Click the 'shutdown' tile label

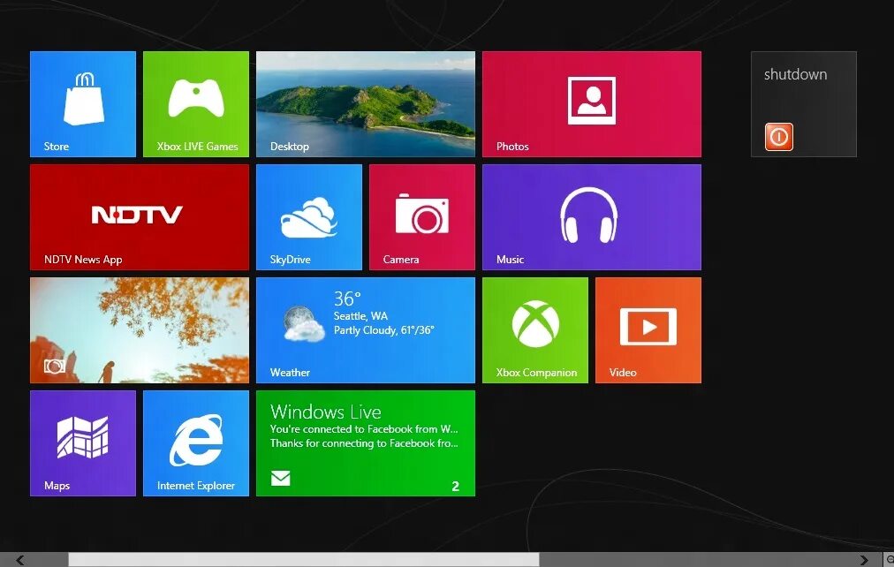tap(795, 74)
